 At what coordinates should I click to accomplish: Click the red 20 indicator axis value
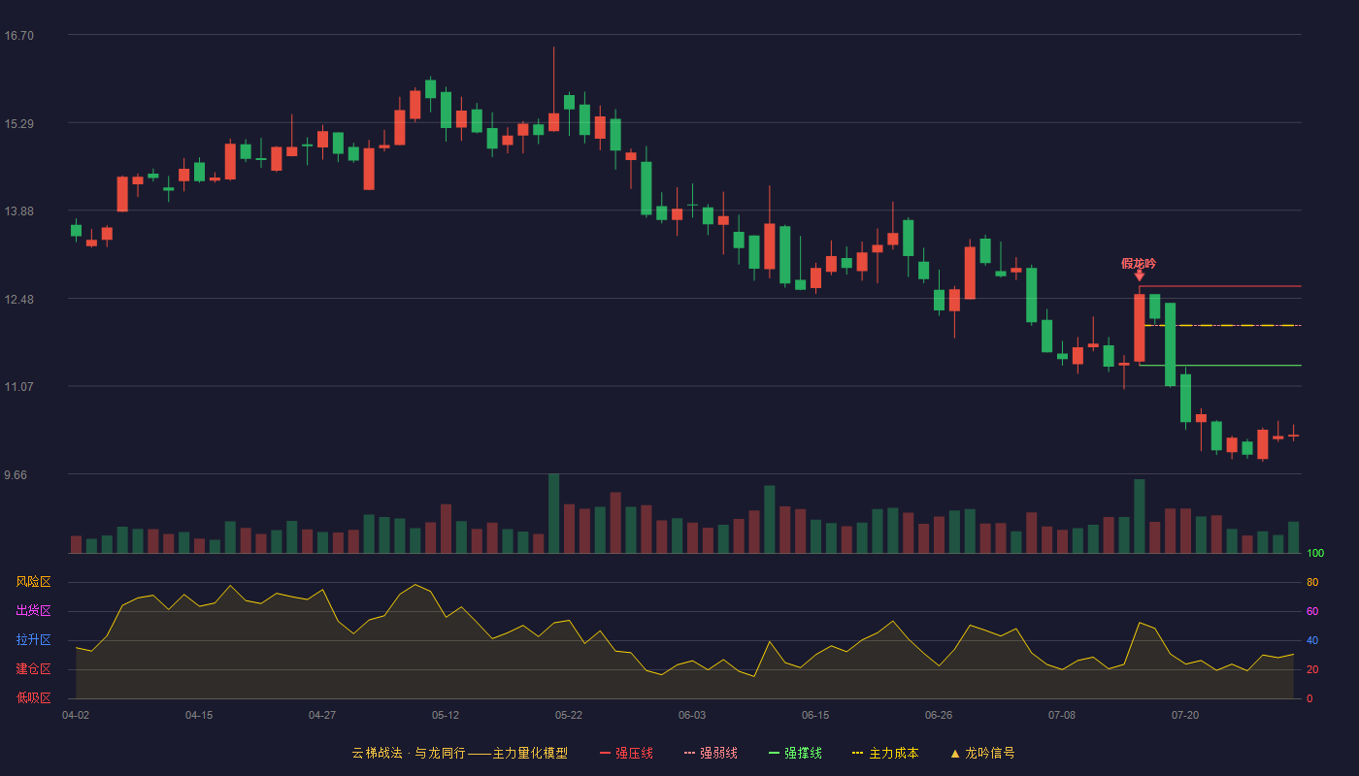pyautogui.click(x=1312, y=669)
